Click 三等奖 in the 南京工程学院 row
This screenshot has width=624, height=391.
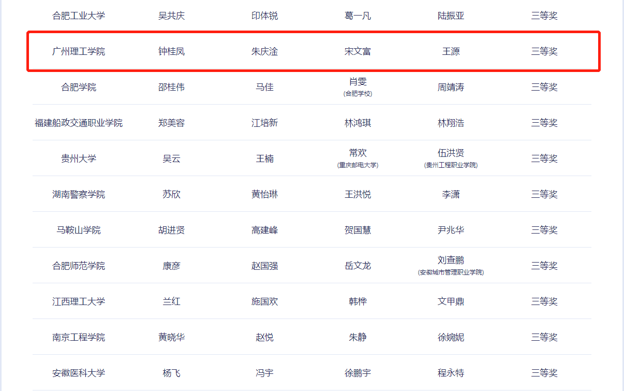(x=544, y=337)
